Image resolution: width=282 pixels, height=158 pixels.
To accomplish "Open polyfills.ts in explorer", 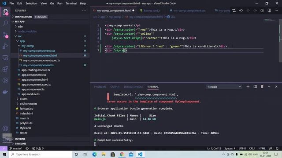I will point(26,123).
